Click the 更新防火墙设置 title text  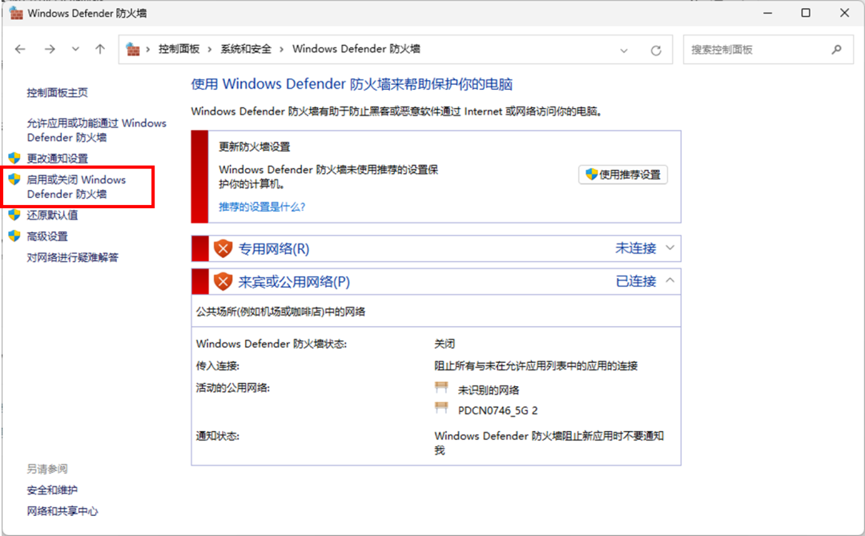pos(255,147)
